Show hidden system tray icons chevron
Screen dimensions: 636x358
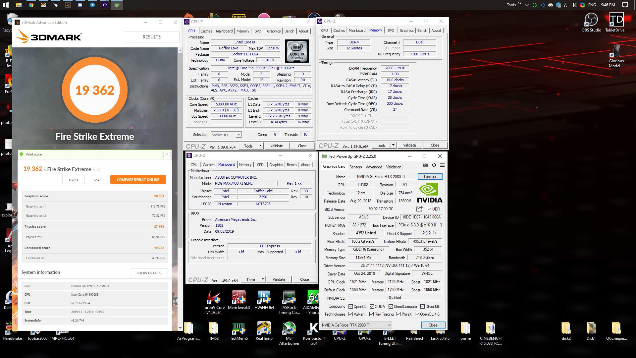(x=526, y=5)
